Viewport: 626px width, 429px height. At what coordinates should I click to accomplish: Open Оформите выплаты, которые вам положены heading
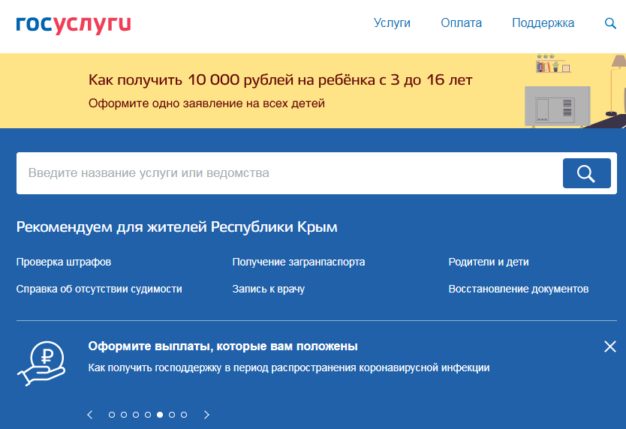pyautogui.click(x=223, y=346)
